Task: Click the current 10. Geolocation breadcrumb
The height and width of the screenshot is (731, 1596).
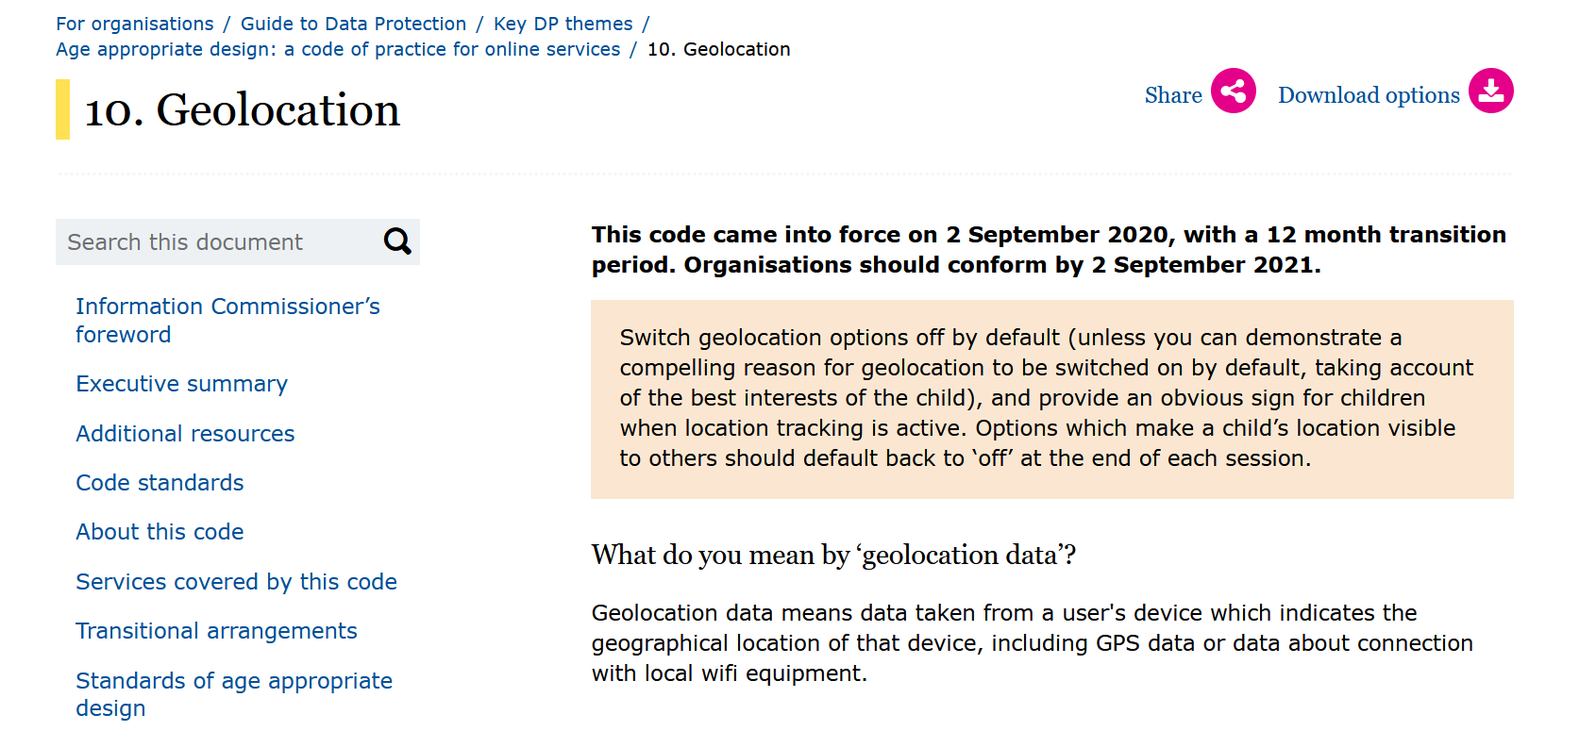Action: pos(718,49)
